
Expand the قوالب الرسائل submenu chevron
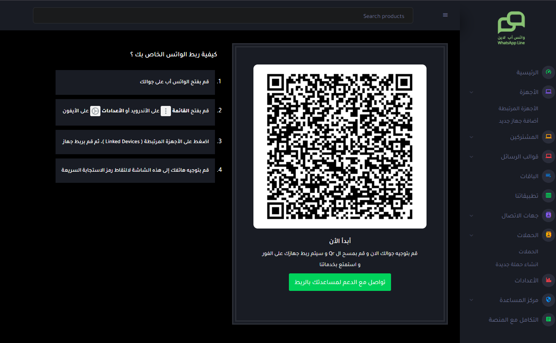(x=471, y=157)
